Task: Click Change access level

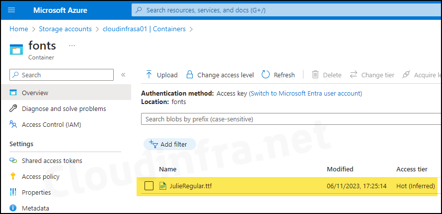Action: click(220, 75)
